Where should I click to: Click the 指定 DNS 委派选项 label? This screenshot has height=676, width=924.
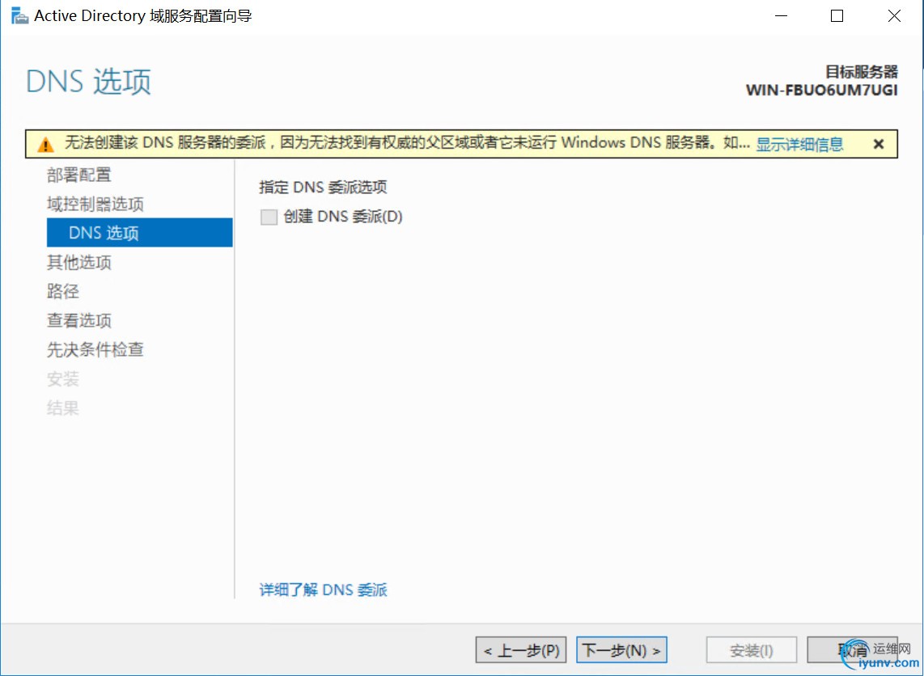point(323,188)
